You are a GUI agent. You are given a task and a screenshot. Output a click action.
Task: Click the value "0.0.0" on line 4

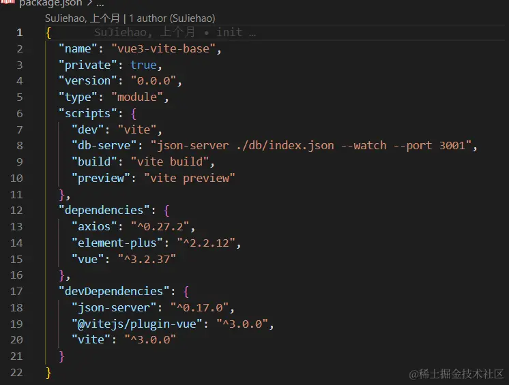click(x=154, y=81)
